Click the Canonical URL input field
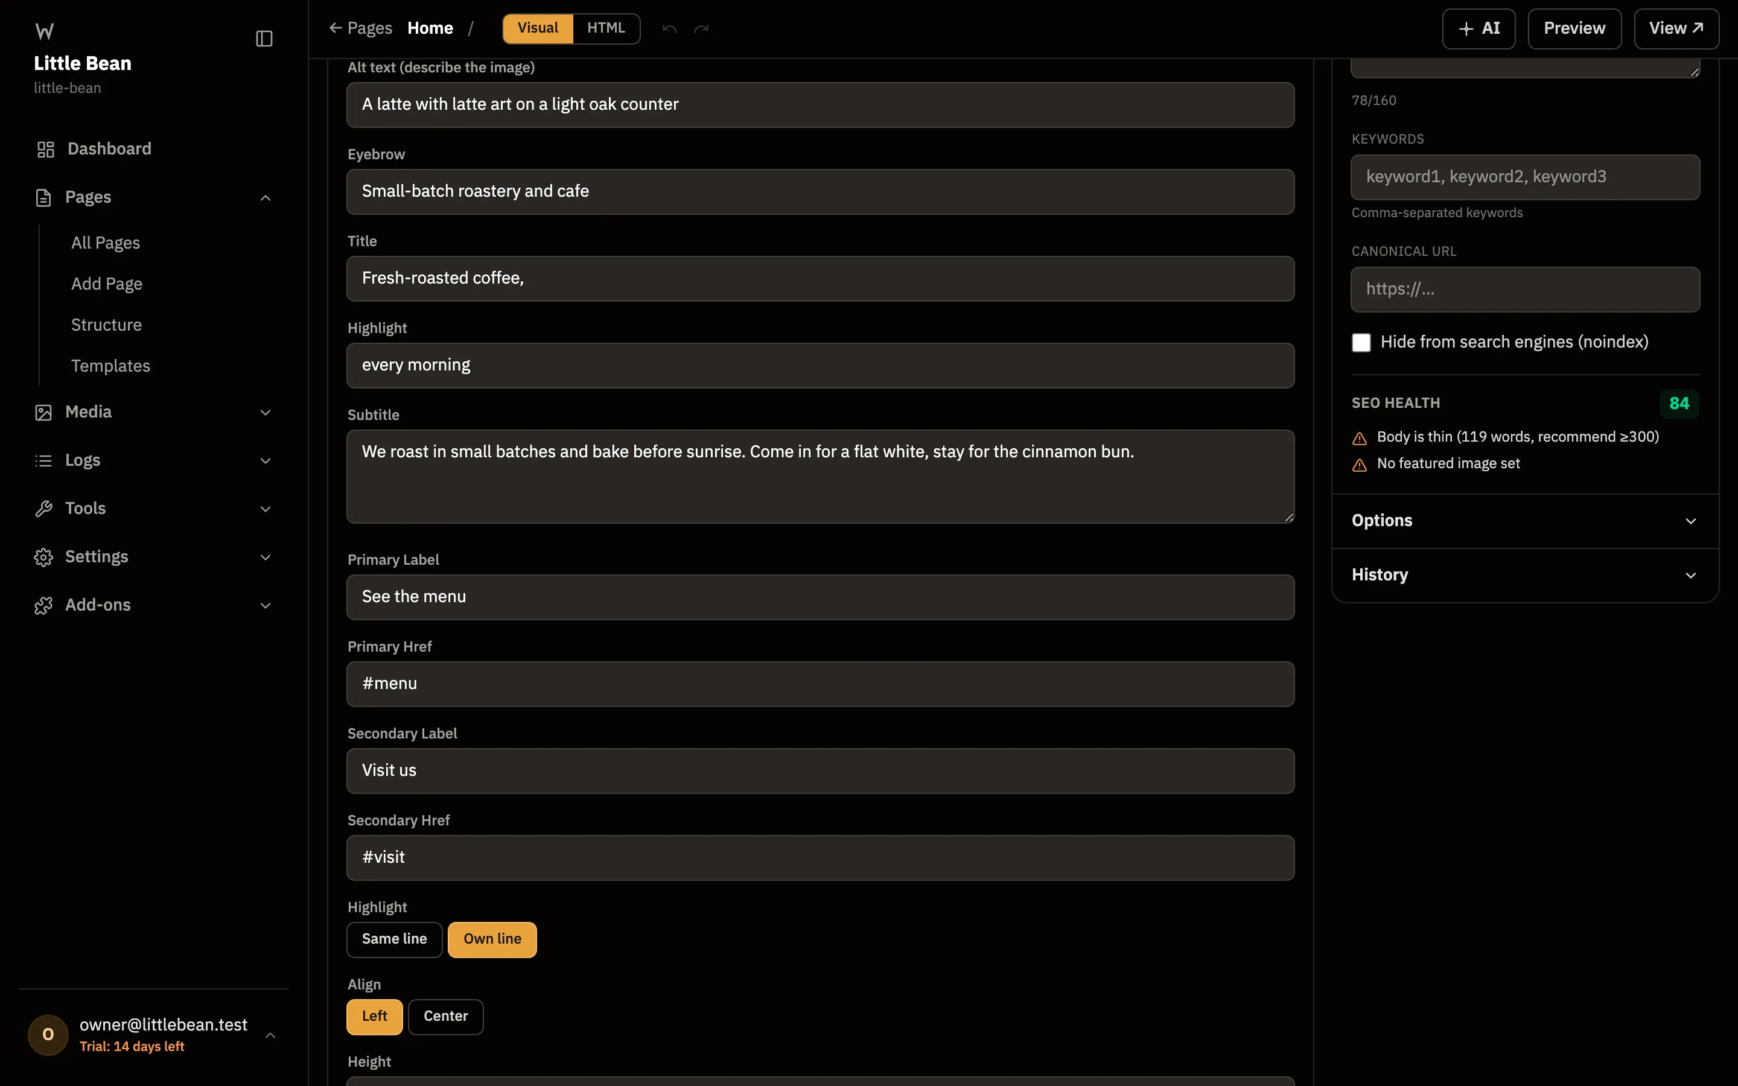1738x1086 pixels. click(1525, 290)
